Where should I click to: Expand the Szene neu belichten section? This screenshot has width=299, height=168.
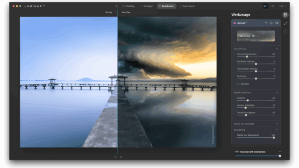pyautogui.click(x=277, y=124)
